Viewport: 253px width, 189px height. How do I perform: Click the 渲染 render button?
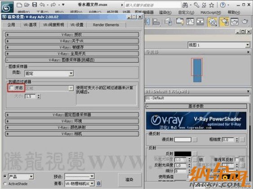coord(129,179)
